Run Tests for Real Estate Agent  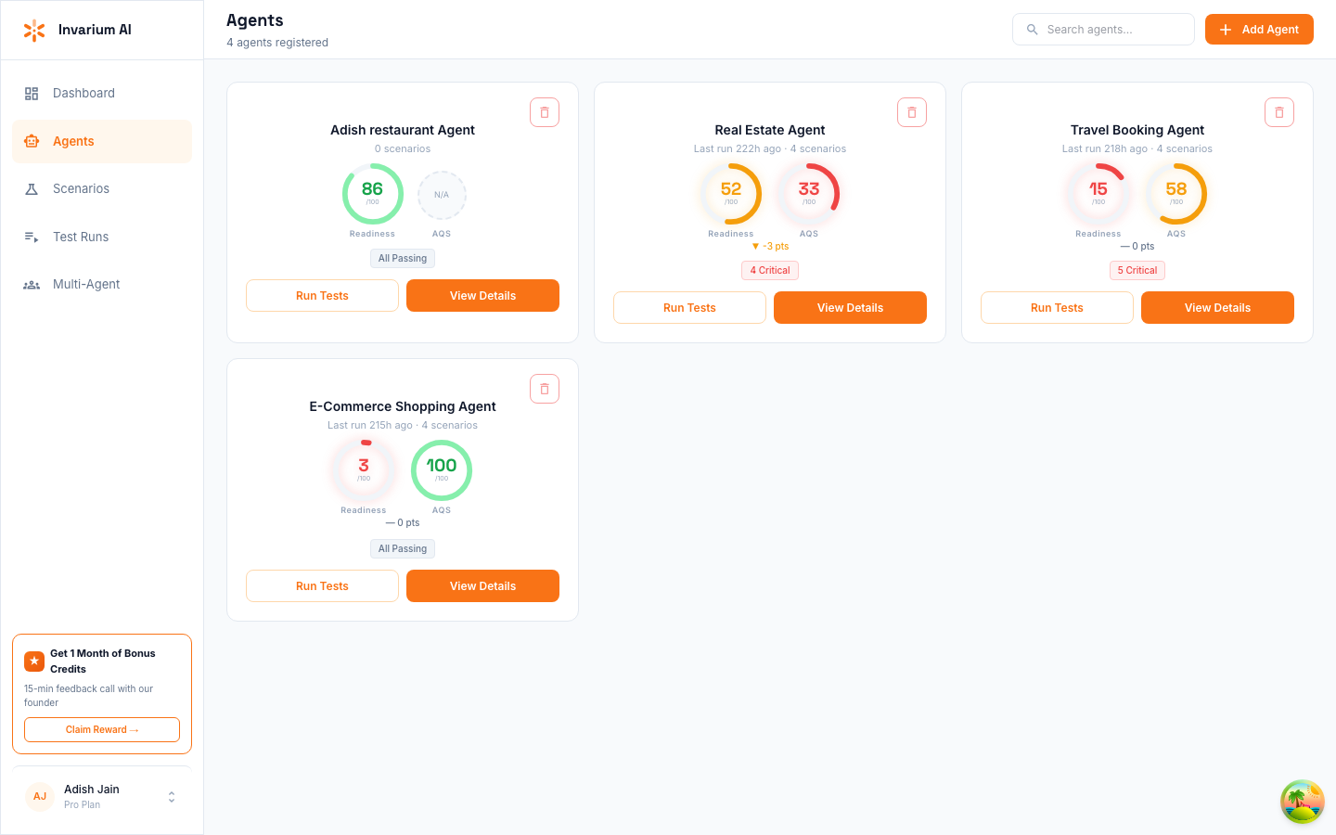(x=689, y=308)
